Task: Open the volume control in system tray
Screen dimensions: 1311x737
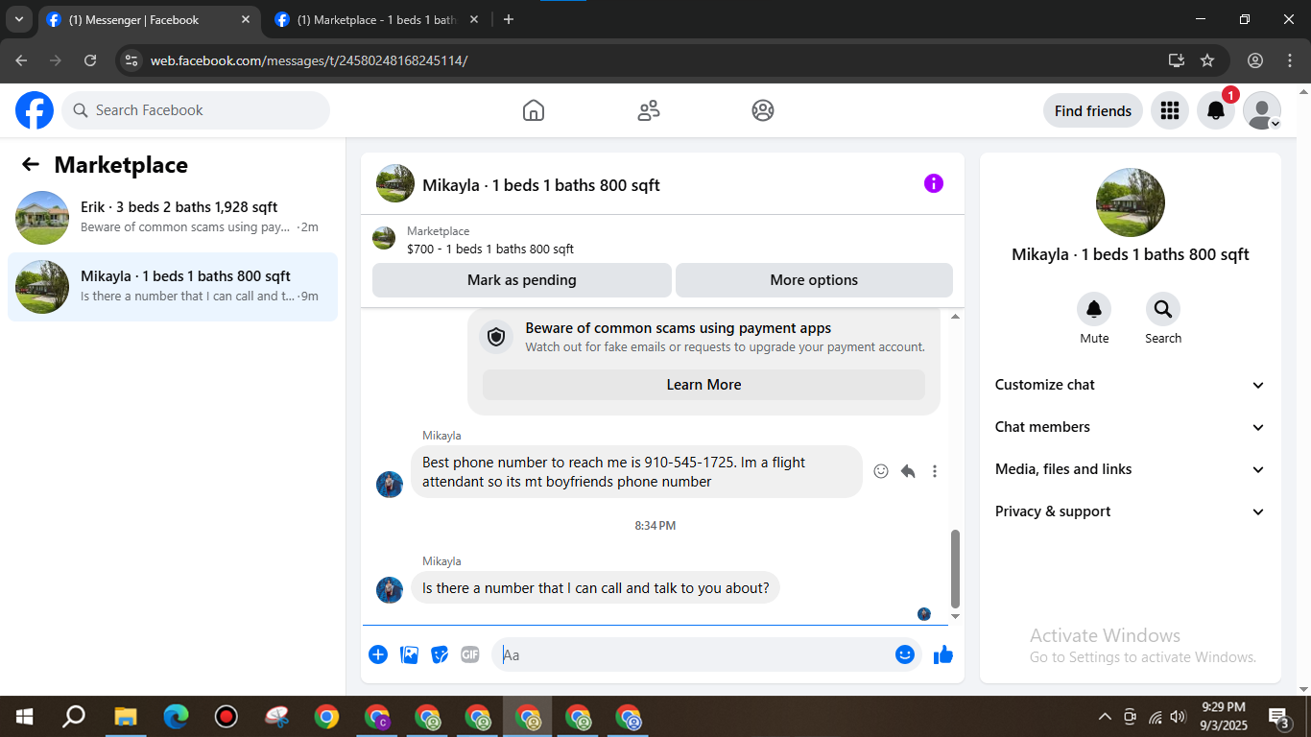Action: pyautogui.click(x=1179, y=717)
